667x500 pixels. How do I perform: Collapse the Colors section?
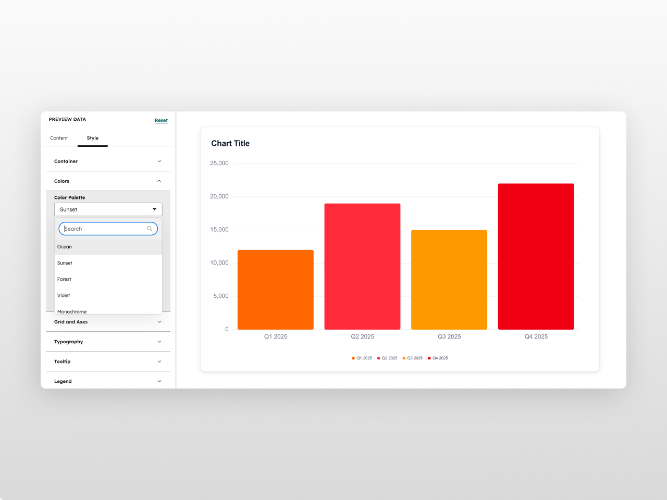point(108,181)
